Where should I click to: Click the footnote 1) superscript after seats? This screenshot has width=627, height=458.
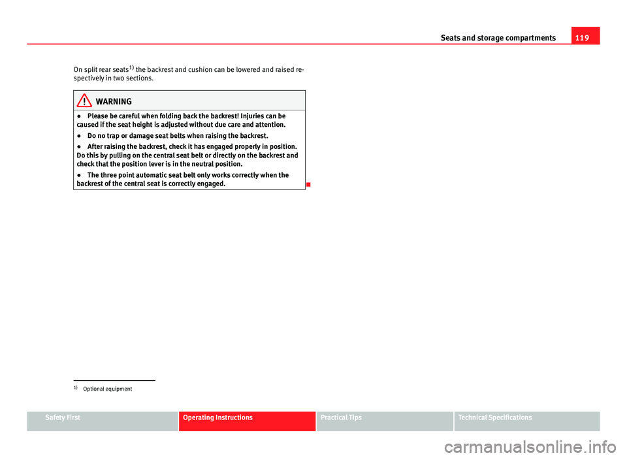[x=131, y=67]
